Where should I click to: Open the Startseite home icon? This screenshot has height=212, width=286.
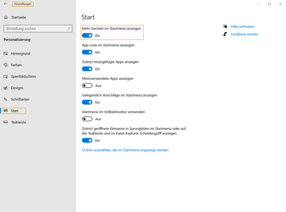click(x=6, y=17)
